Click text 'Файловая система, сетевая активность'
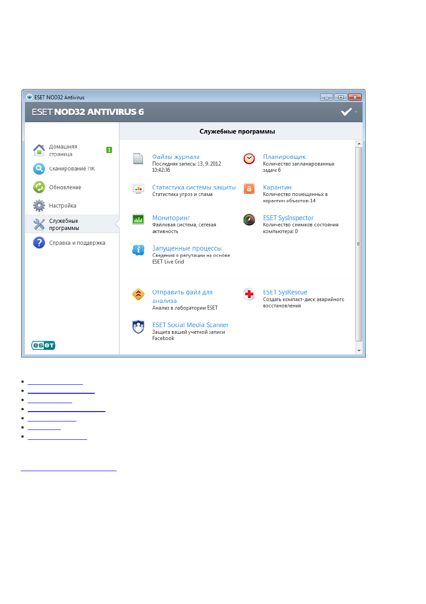Screen dimensions: 426x604 184,228
